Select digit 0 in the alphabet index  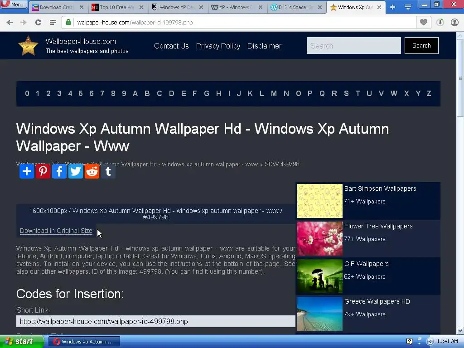(27, 93)
